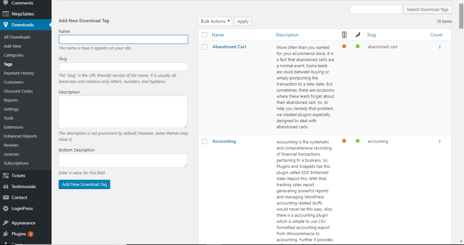The image size is (464, 245).
Task: Click the orange SEO dot for Accounting
Action: pos(344,141)
